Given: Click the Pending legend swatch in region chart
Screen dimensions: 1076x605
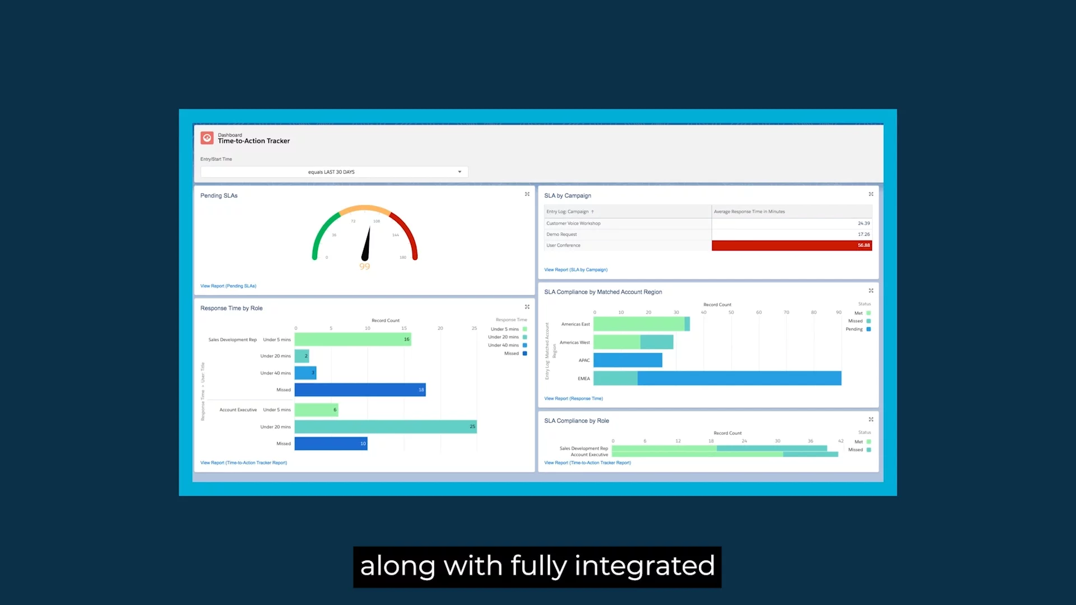Looking at the screenshot, I should pyautogui.click(x=869, y=329).
